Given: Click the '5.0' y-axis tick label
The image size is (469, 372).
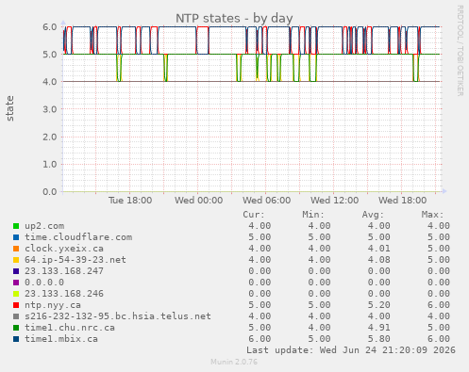Looking at the screenshot, I should (50, 55).
